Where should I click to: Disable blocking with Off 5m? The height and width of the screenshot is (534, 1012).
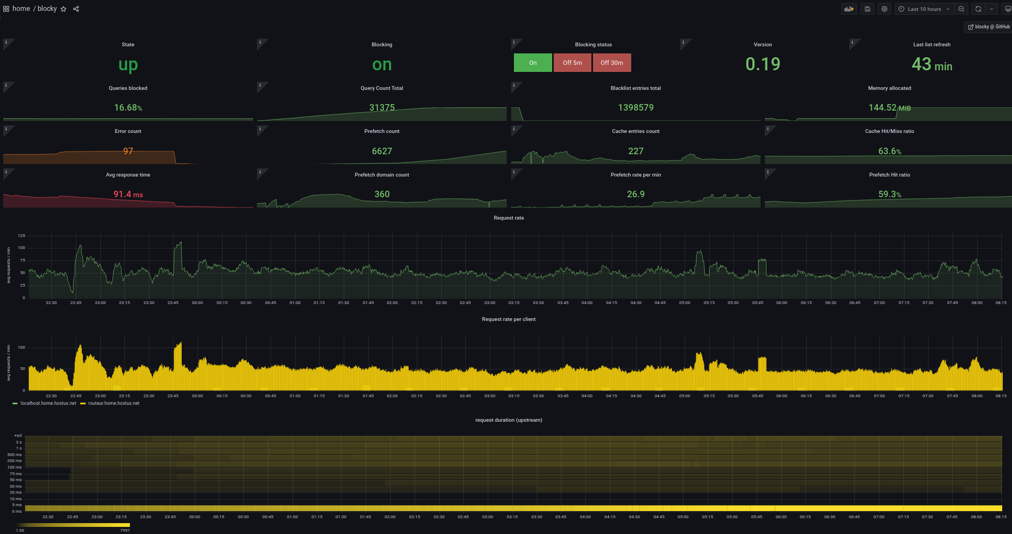click(572, 63)
